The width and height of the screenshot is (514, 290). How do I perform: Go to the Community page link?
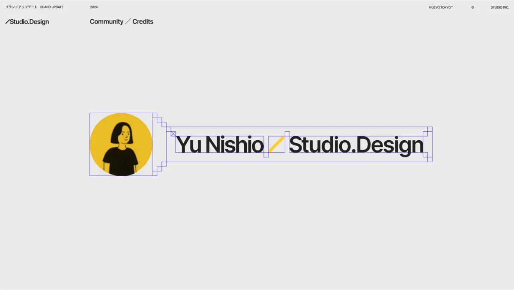[107, 21]
